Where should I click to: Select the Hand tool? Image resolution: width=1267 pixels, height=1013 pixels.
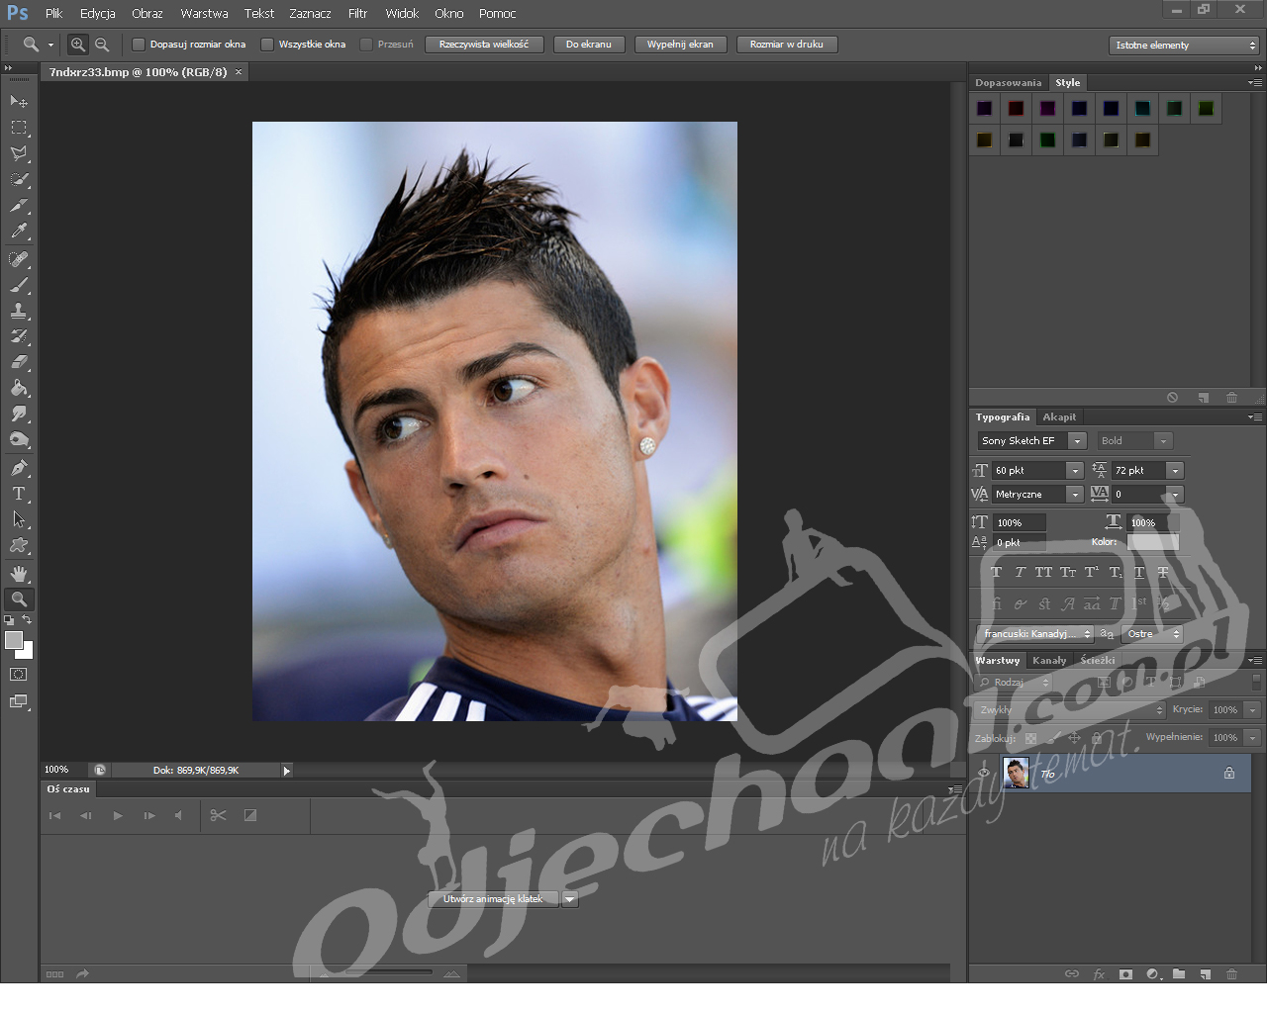pos(19,574)
